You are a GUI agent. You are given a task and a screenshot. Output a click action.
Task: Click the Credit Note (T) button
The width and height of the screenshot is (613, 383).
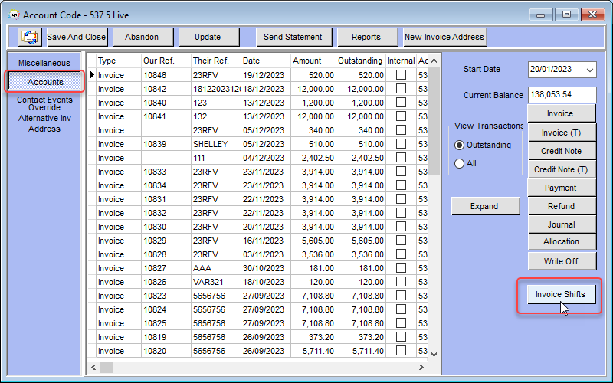(x=562, y=169)
